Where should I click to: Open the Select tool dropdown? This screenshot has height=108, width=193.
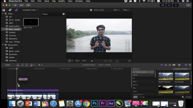coord(40,65)
